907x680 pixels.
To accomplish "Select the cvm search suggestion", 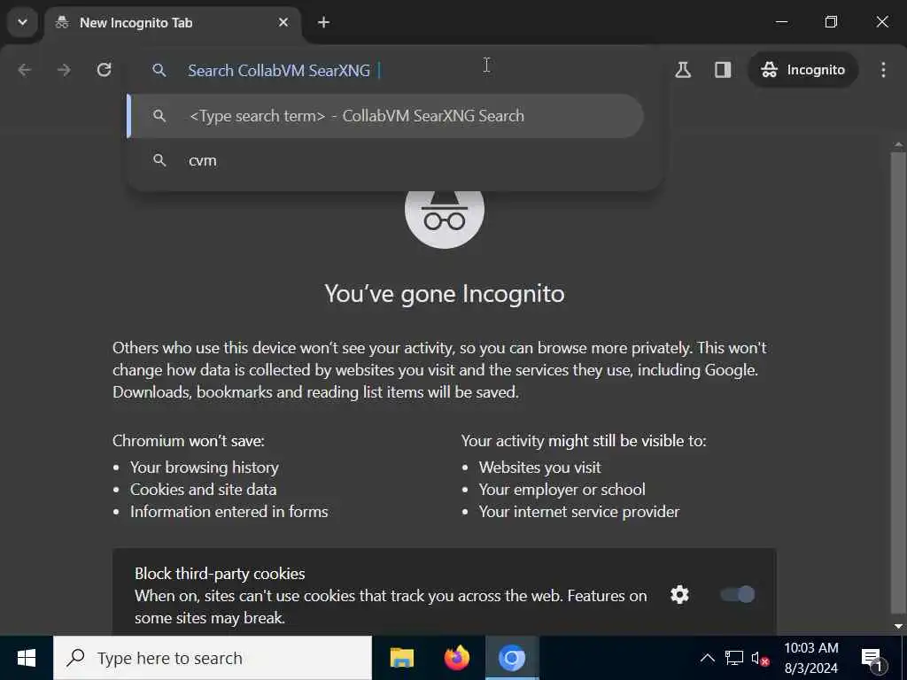I will click(x=385, y=160).
